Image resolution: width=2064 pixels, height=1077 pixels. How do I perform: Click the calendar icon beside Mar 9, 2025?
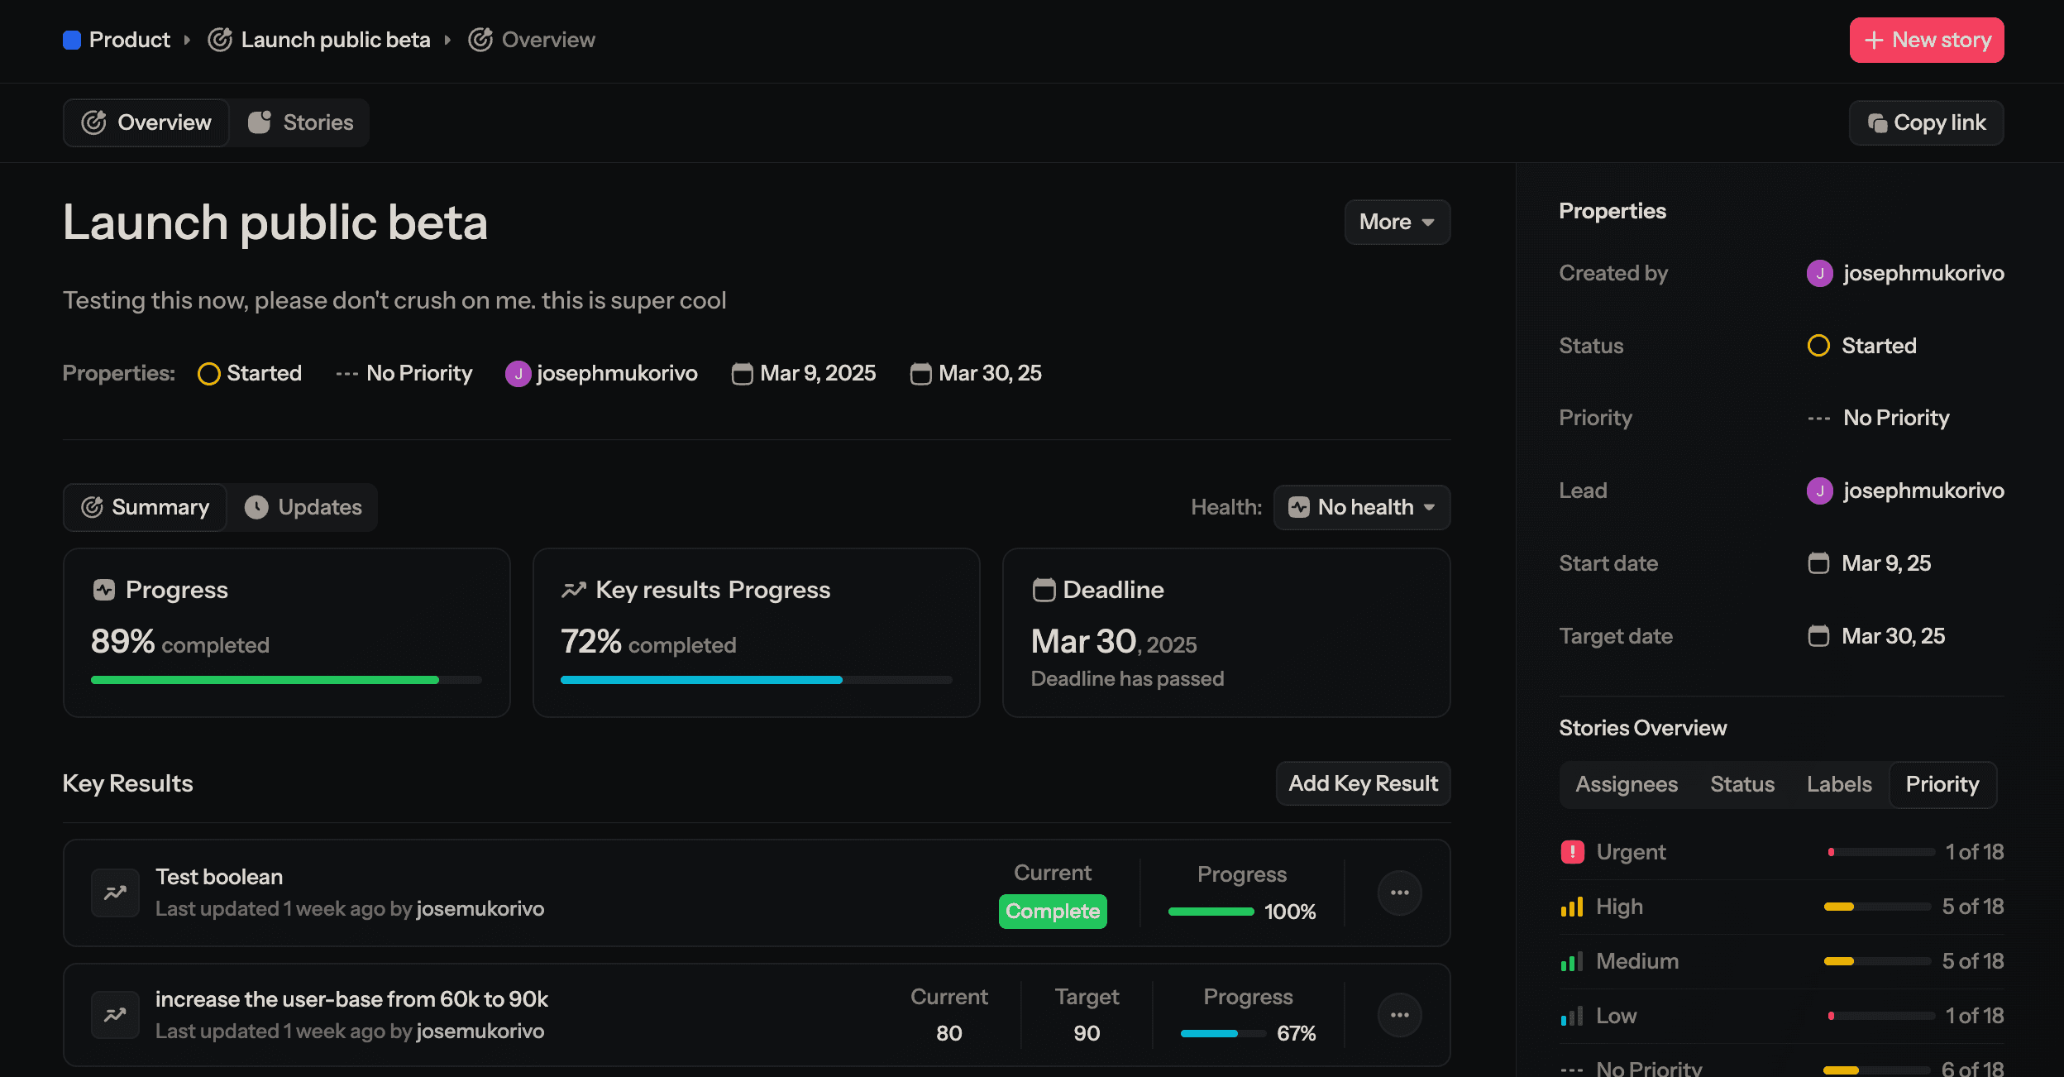coord(741,374)
